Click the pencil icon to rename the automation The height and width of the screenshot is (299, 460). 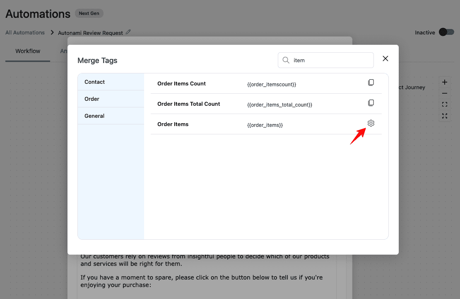(128, 32)
